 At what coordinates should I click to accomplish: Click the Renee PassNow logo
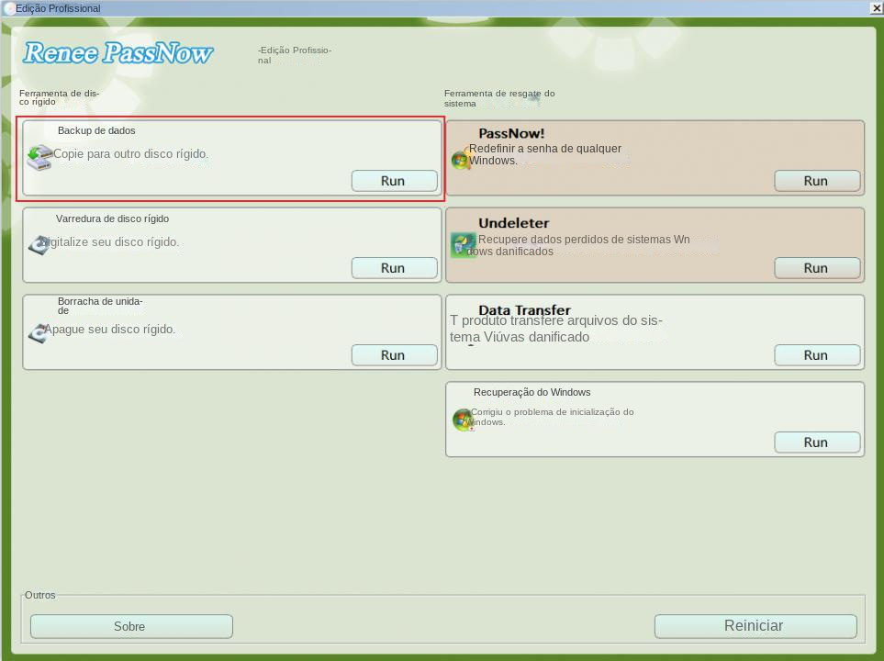coord(117,53)
